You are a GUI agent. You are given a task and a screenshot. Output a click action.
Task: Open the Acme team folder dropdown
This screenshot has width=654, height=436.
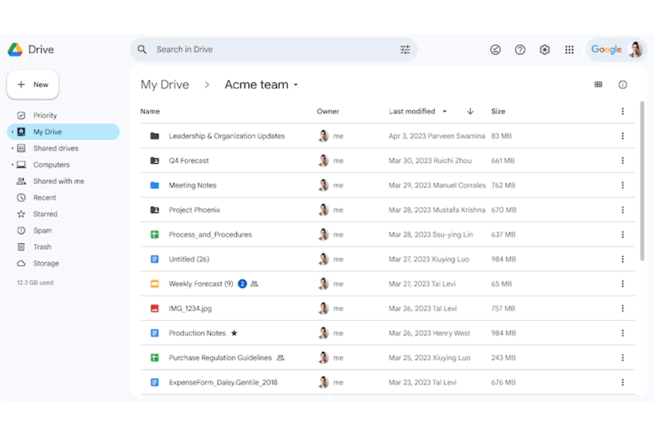(296, 85)
